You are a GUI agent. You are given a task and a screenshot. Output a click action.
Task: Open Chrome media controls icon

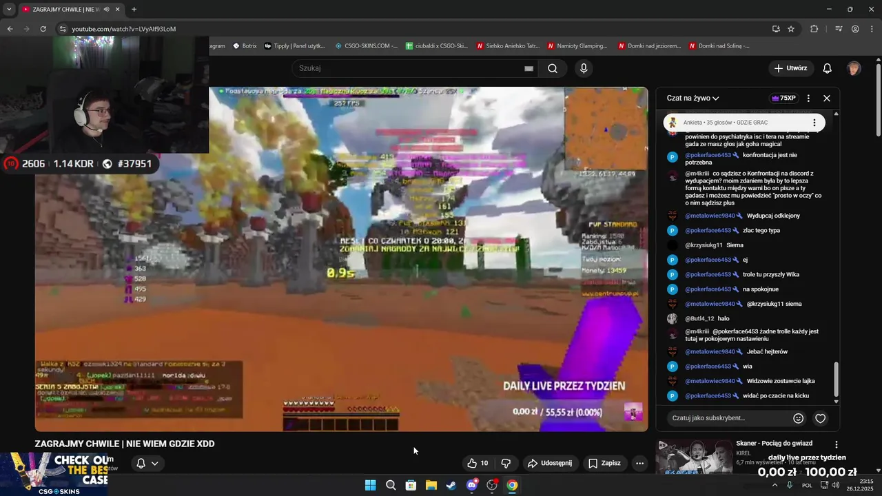tap(839, 29)
